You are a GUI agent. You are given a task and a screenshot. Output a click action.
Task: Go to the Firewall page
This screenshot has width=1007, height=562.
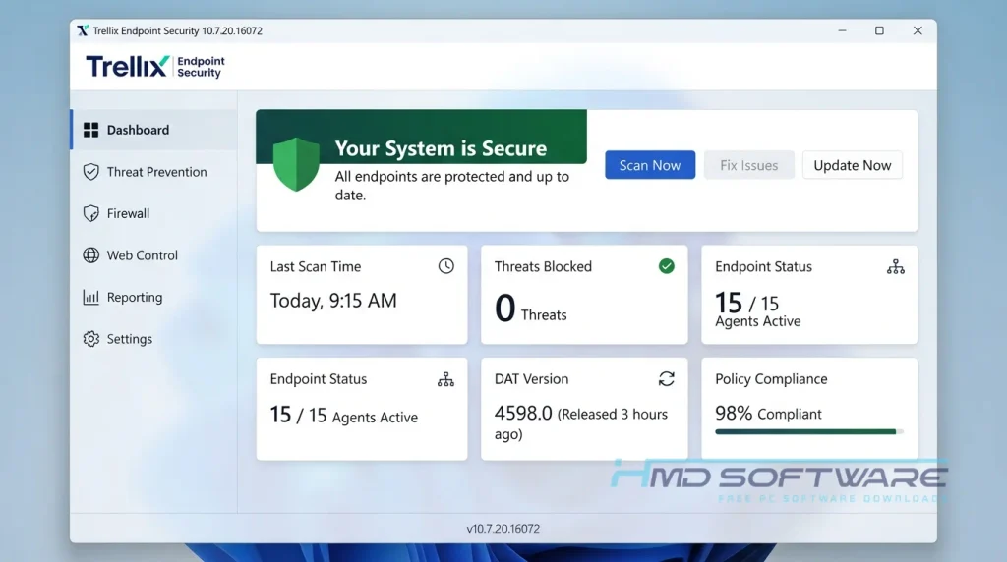[154, 213]
